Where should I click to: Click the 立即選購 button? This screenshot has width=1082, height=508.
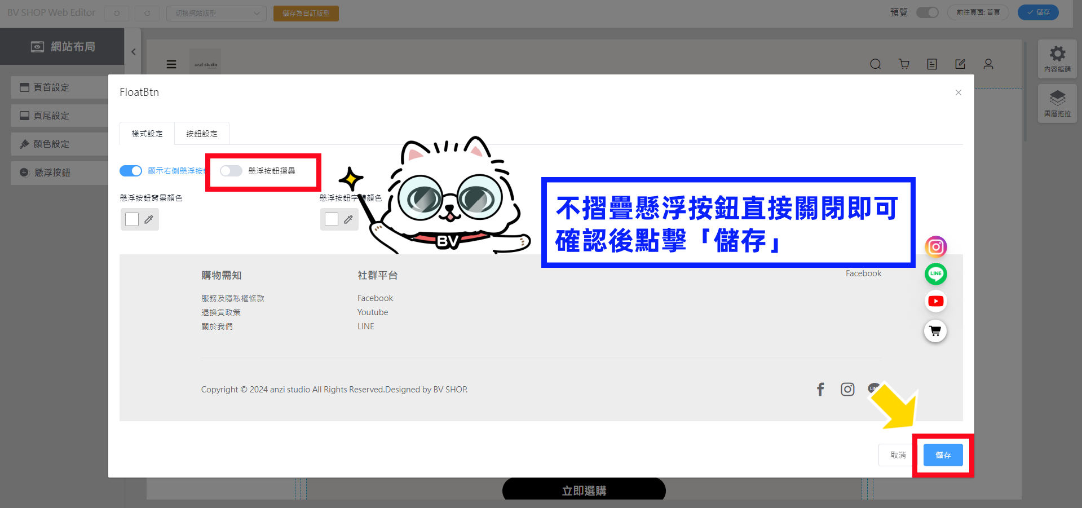click(584, 489)
